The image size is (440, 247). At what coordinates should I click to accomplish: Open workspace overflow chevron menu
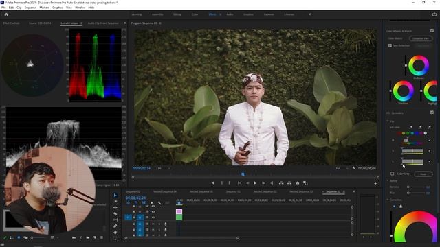310,14
